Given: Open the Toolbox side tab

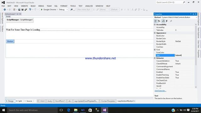Looking at the screenshot, I should (2, 29).
